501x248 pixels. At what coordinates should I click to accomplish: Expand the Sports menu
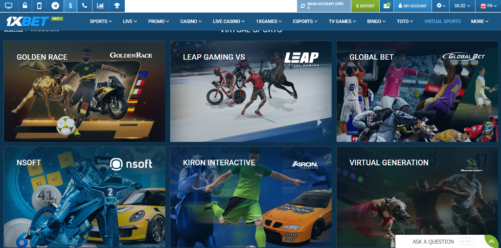tap(101, 22)
